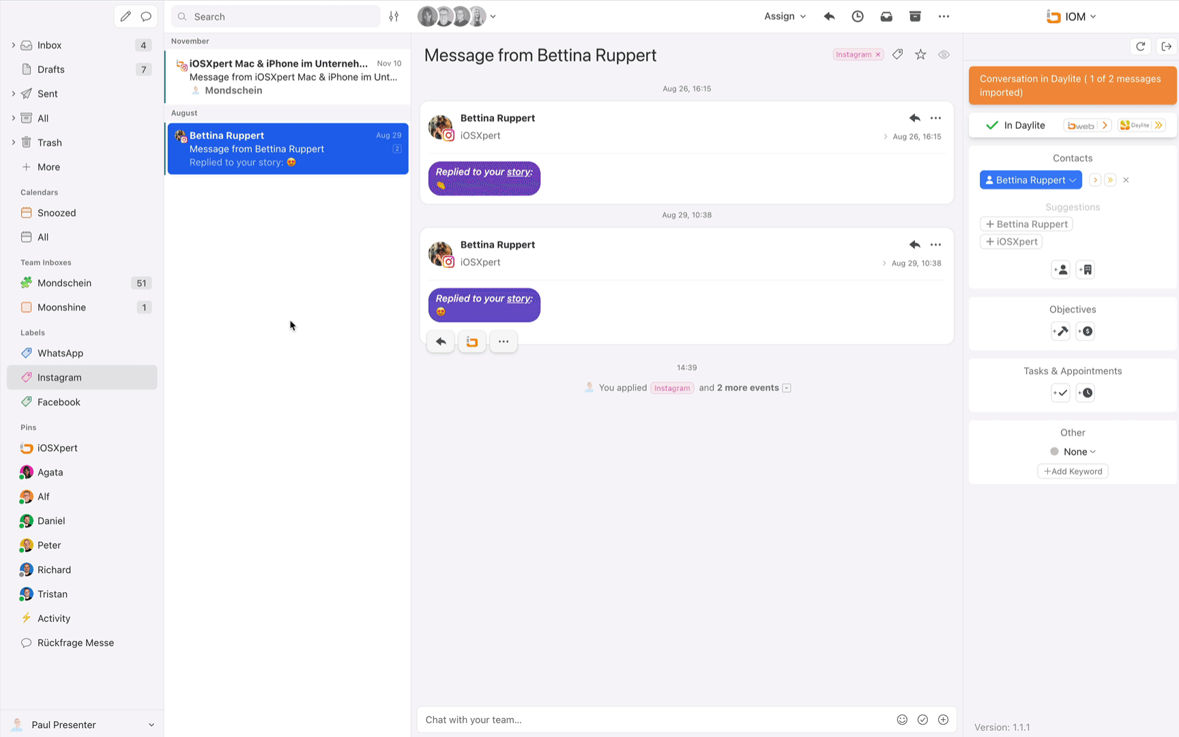
Task: Open Paul Presenter account menu
Action: point(82,725)
